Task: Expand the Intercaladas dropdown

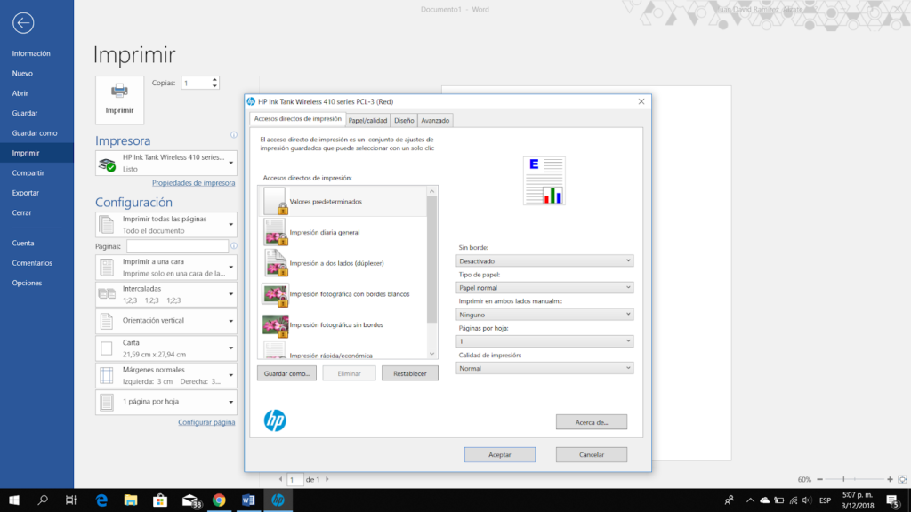Action: 166,294
